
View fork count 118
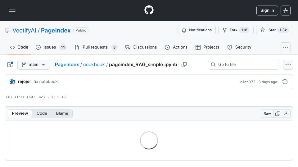(x=244, y=30)
